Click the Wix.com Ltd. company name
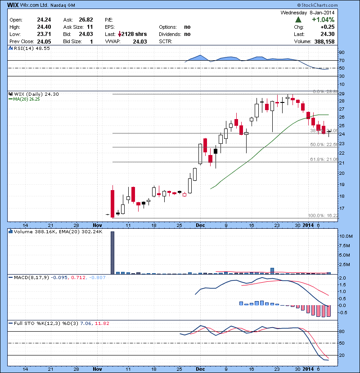Screen dimensions: 360x373 pyautogui.click(x=34, y=5)
